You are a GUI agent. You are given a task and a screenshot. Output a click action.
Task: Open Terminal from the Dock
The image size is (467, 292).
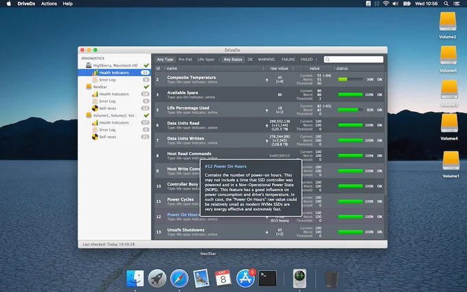click(267, 278)
